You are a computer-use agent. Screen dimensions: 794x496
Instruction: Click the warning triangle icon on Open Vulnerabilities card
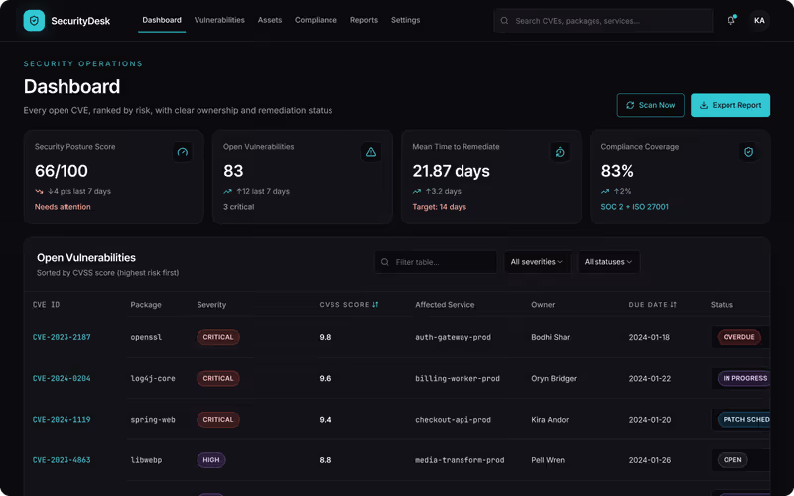[371, 152]
